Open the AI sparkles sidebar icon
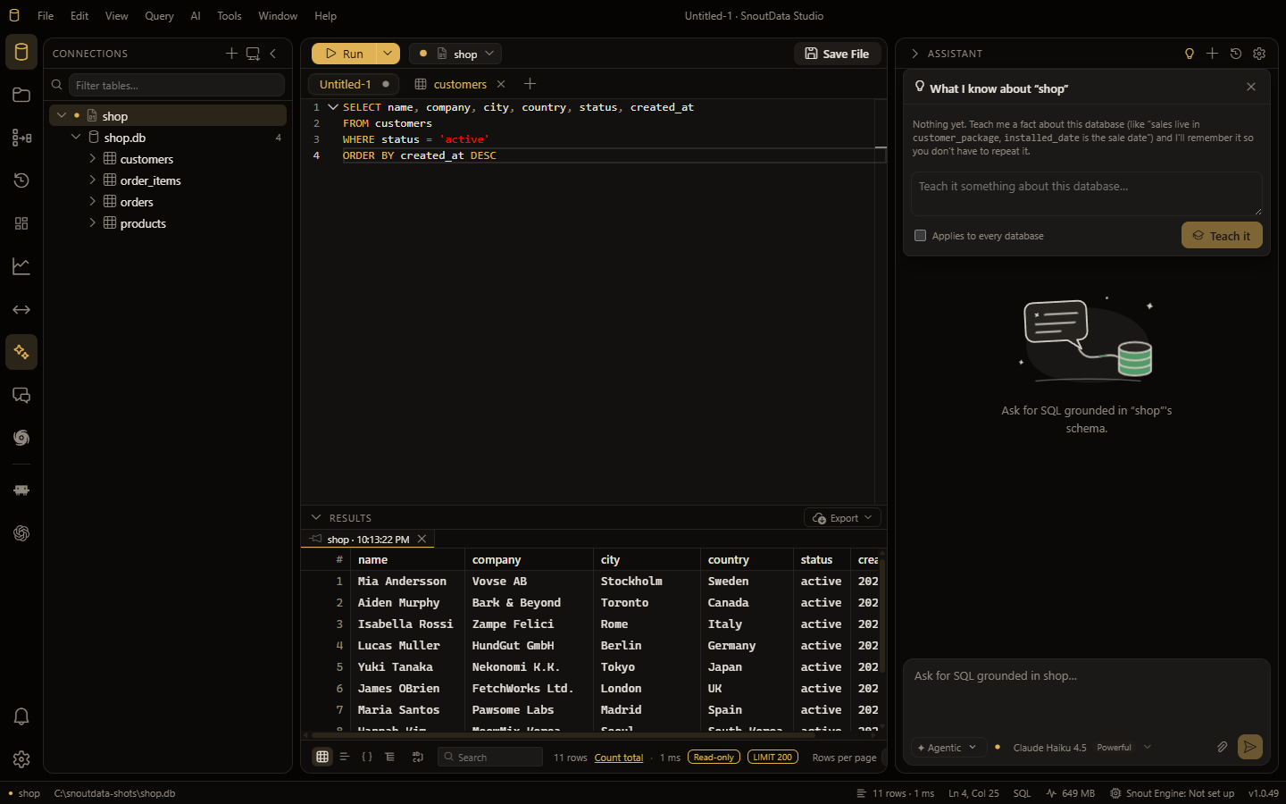This screenshot has width=1286, height=804. pyautogui.click(x=21, y=352)
